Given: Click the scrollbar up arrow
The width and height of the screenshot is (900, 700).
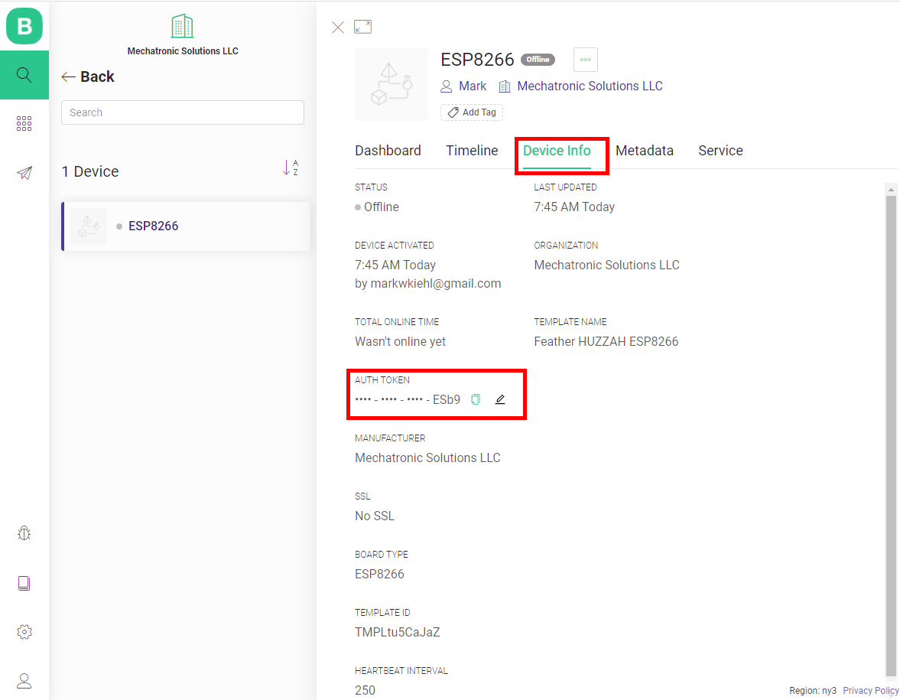Looking at the screenshot, I should click(891, 189).
